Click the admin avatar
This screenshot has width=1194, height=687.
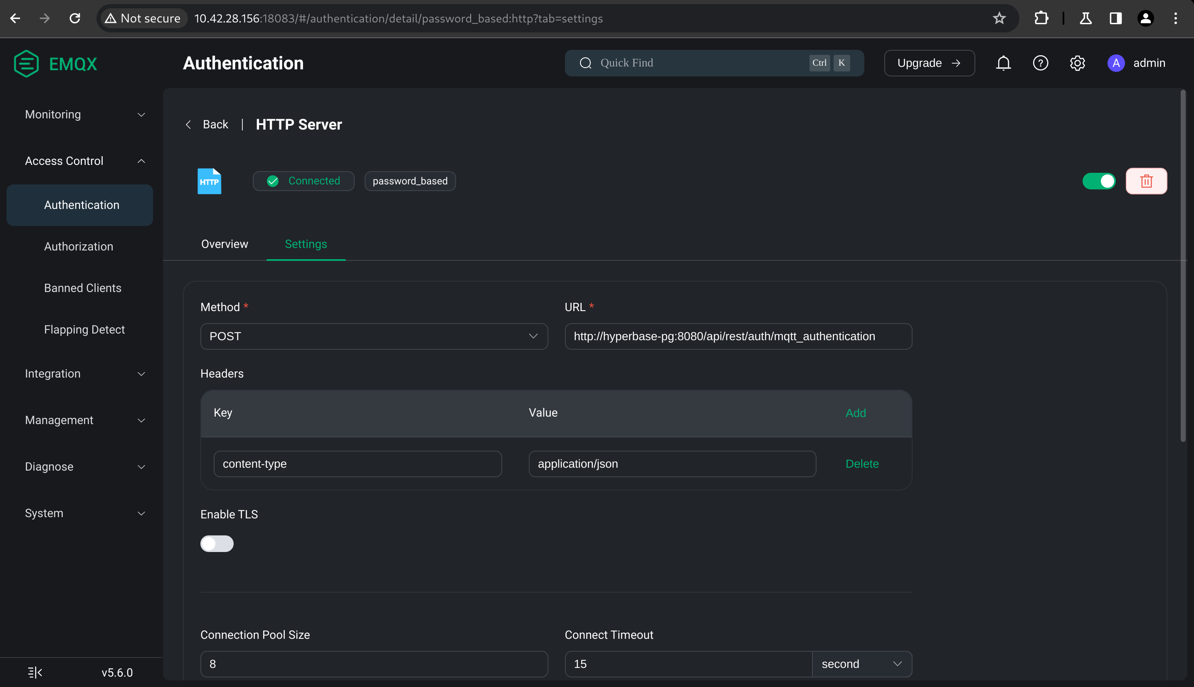coord(1115,63)
